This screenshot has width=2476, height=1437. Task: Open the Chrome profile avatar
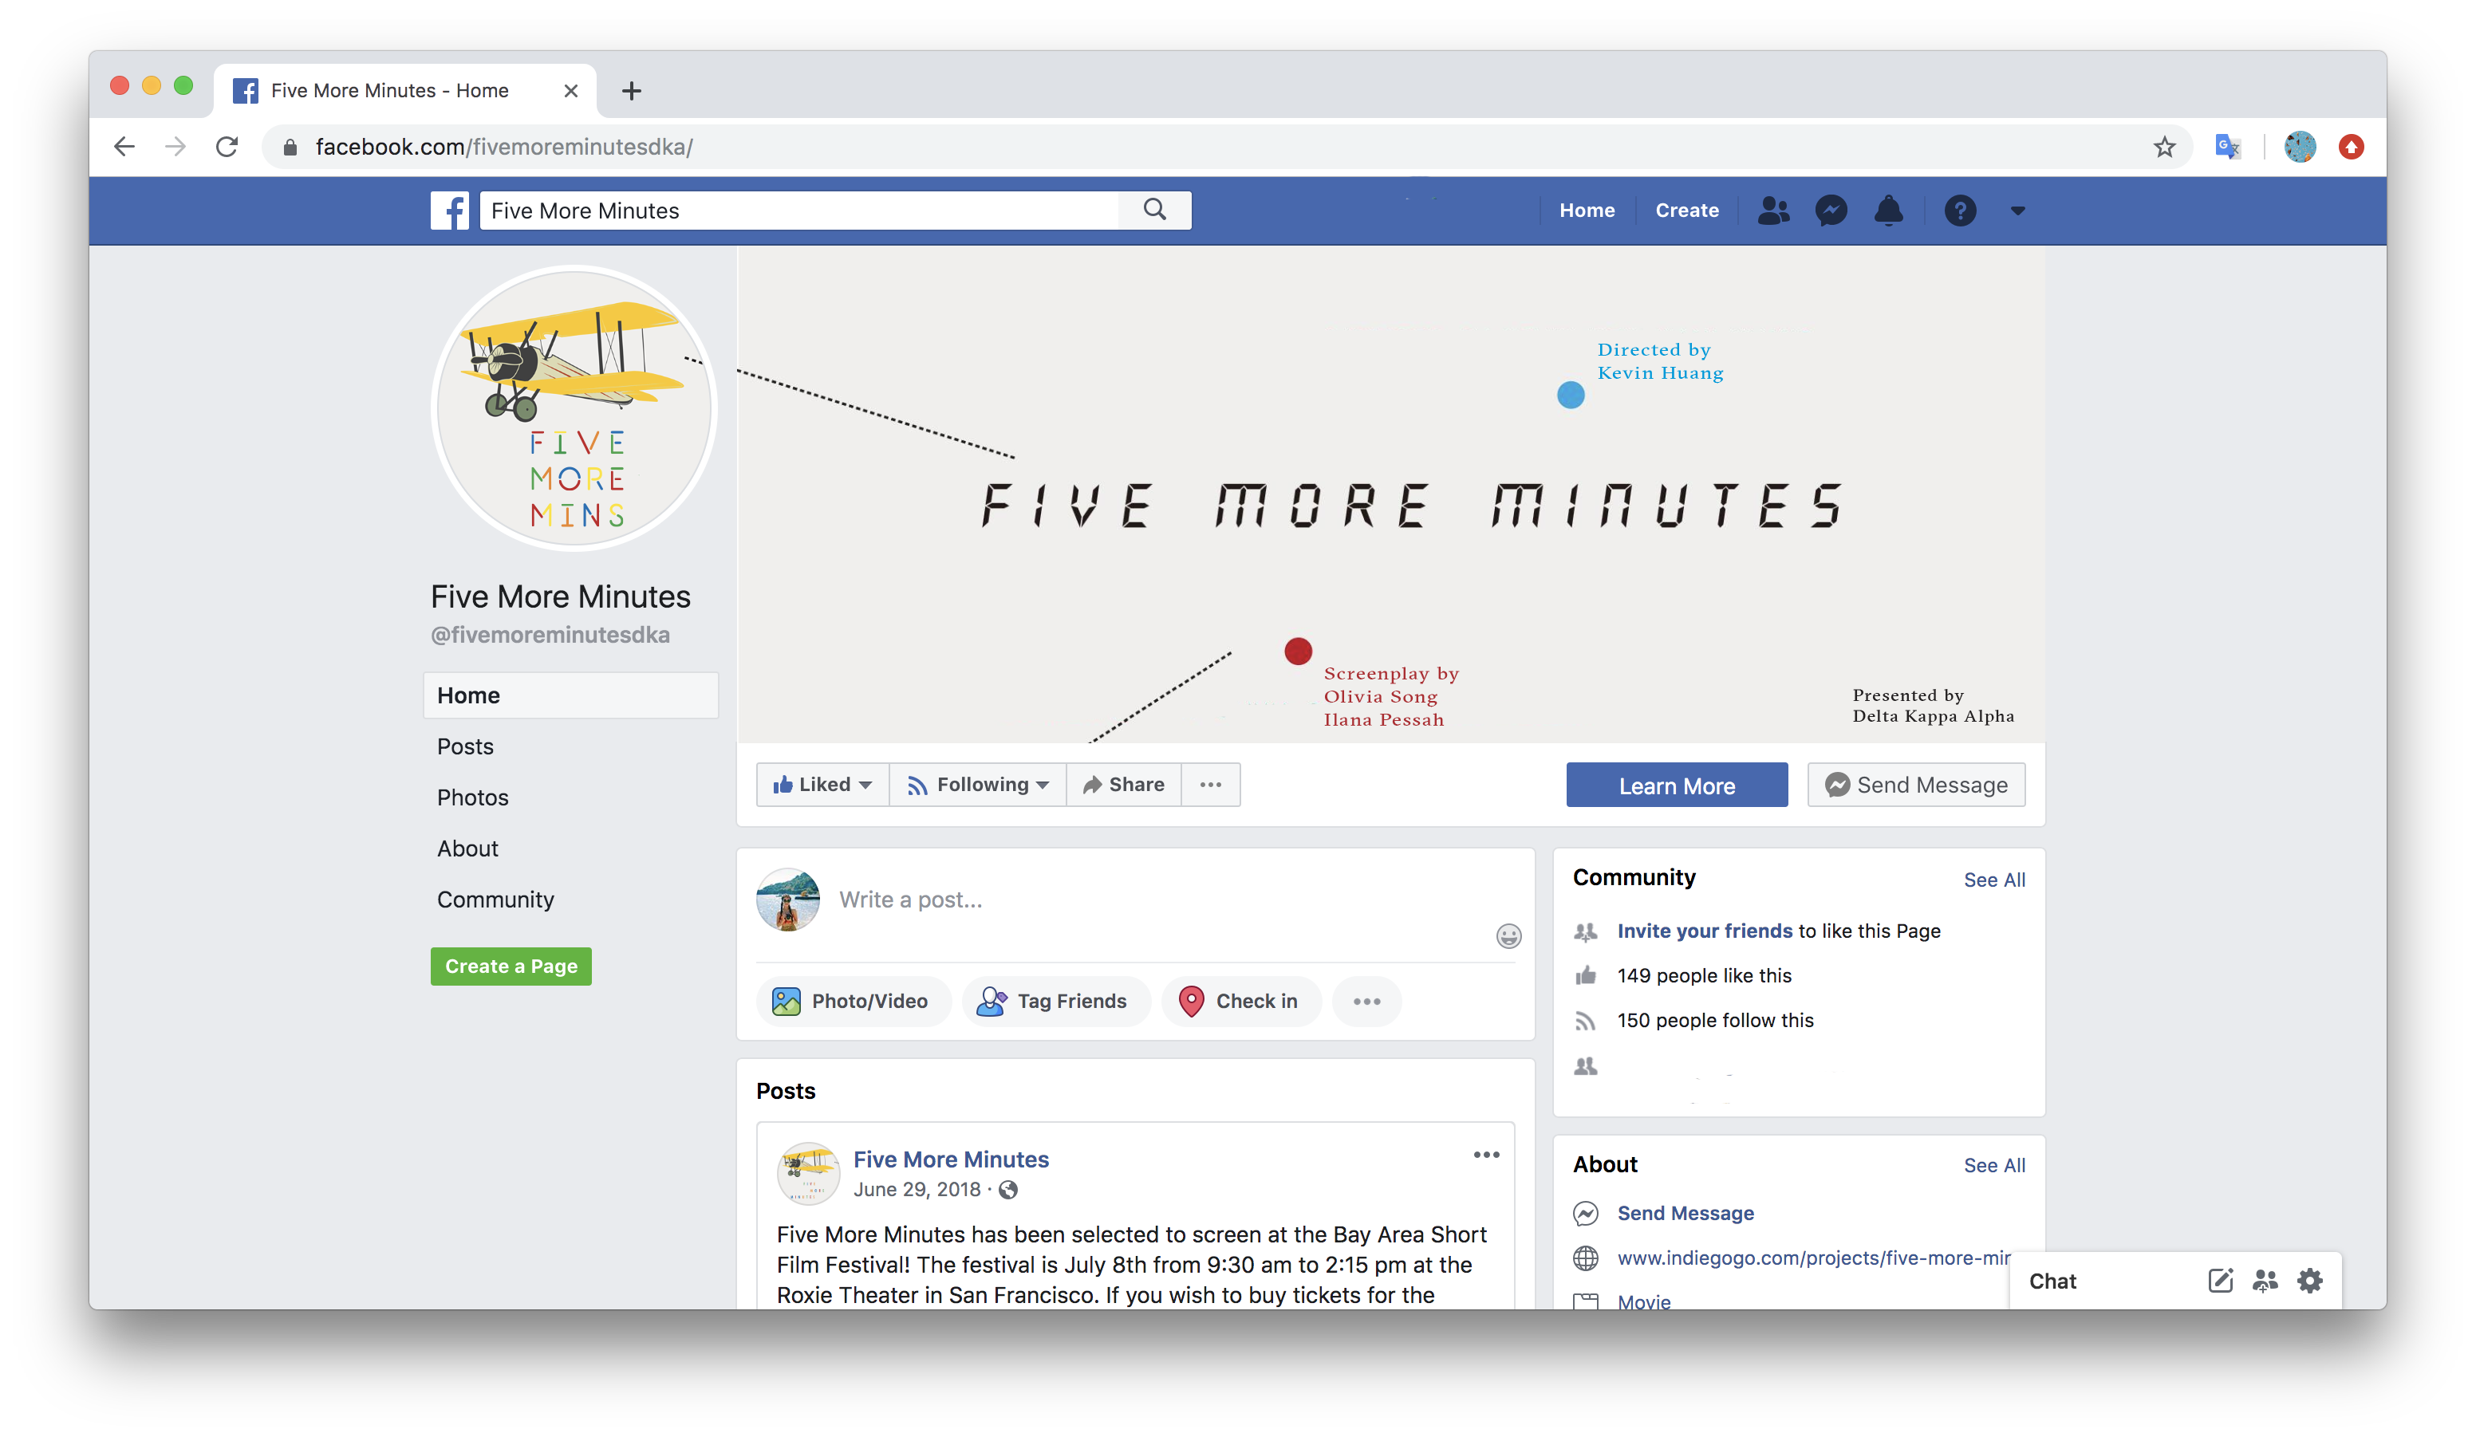2299,147
